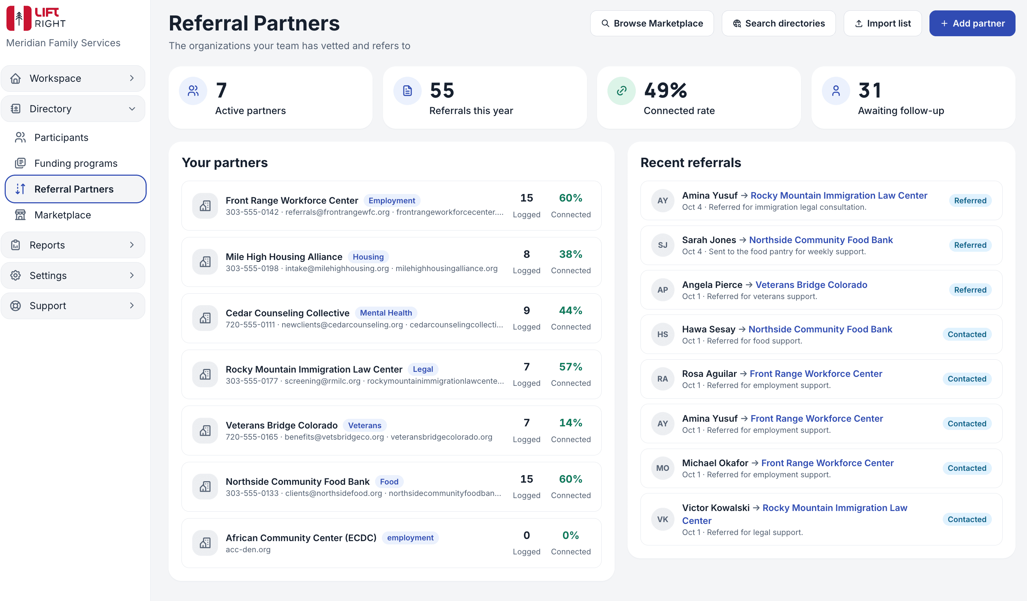
Task: Click the Workspace home icon
Action: pyautogui.click(x=15, y=78)
